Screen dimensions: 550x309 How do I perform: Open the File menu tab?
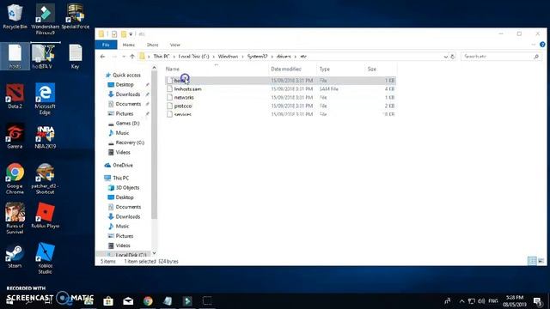click(106, 45)
